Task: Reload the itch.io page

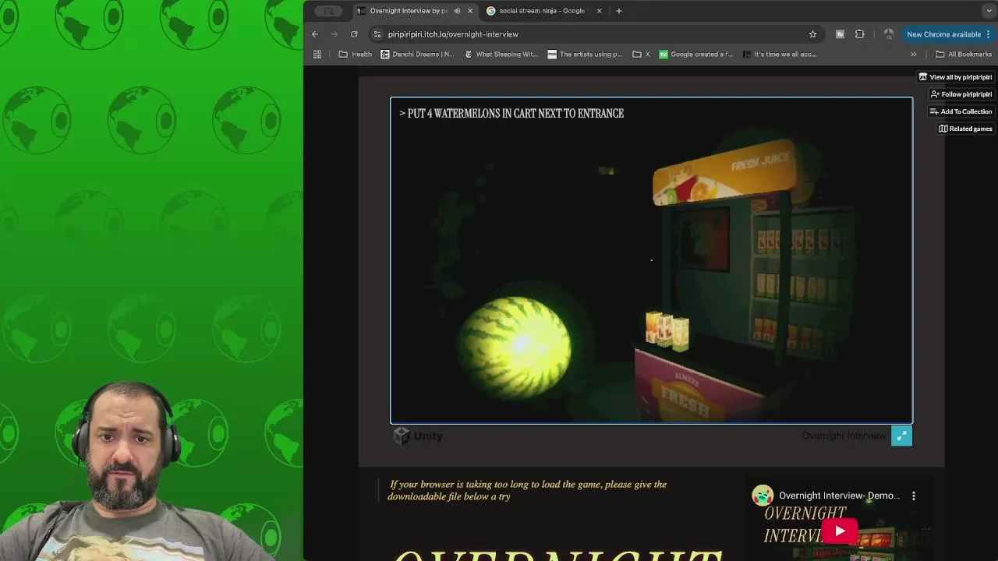Action: pyautogui.click(x=354, y=34)
